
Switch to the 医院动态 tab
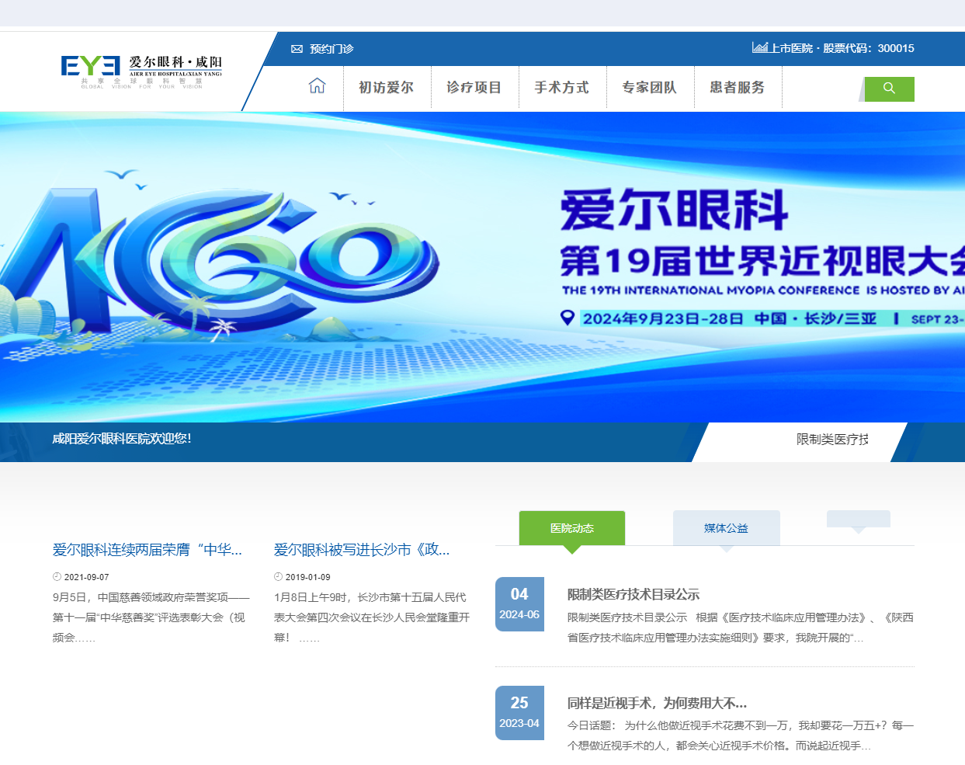pyautogui.click(x=572, y=528)
